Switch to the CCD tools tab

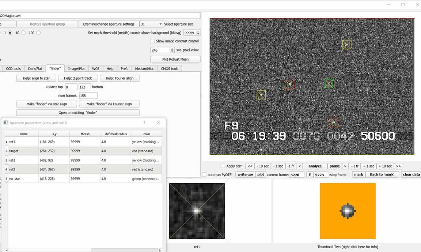(x=13, y=68)
